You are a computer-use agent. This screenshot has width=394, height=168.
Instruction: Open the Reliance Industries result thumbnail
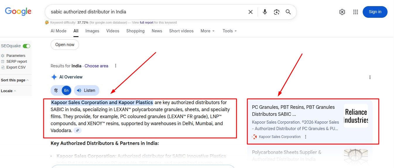point(356,116)
